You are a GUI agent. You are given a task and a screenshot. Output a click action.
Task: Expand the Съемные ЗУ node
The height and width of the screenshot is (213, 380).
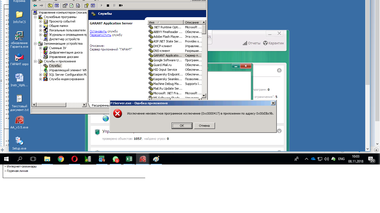point(41,48)
